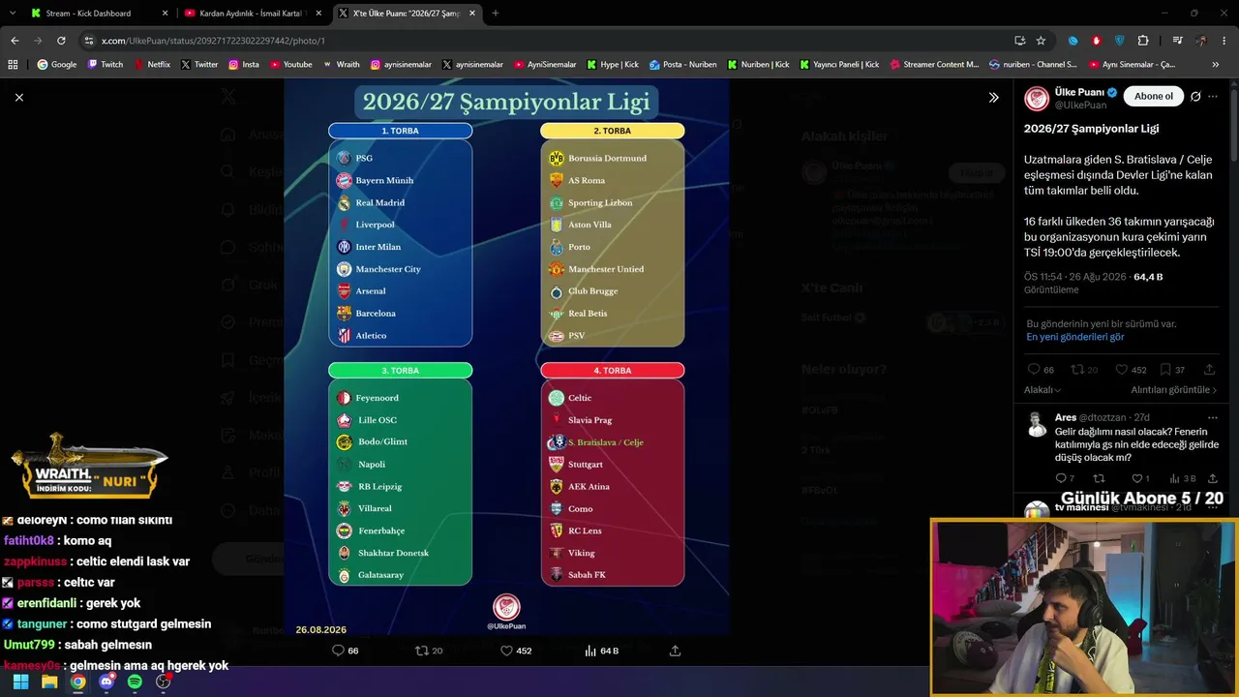Click the Abone ol button
1239x697 pixels.
[x=1154, y=97]
